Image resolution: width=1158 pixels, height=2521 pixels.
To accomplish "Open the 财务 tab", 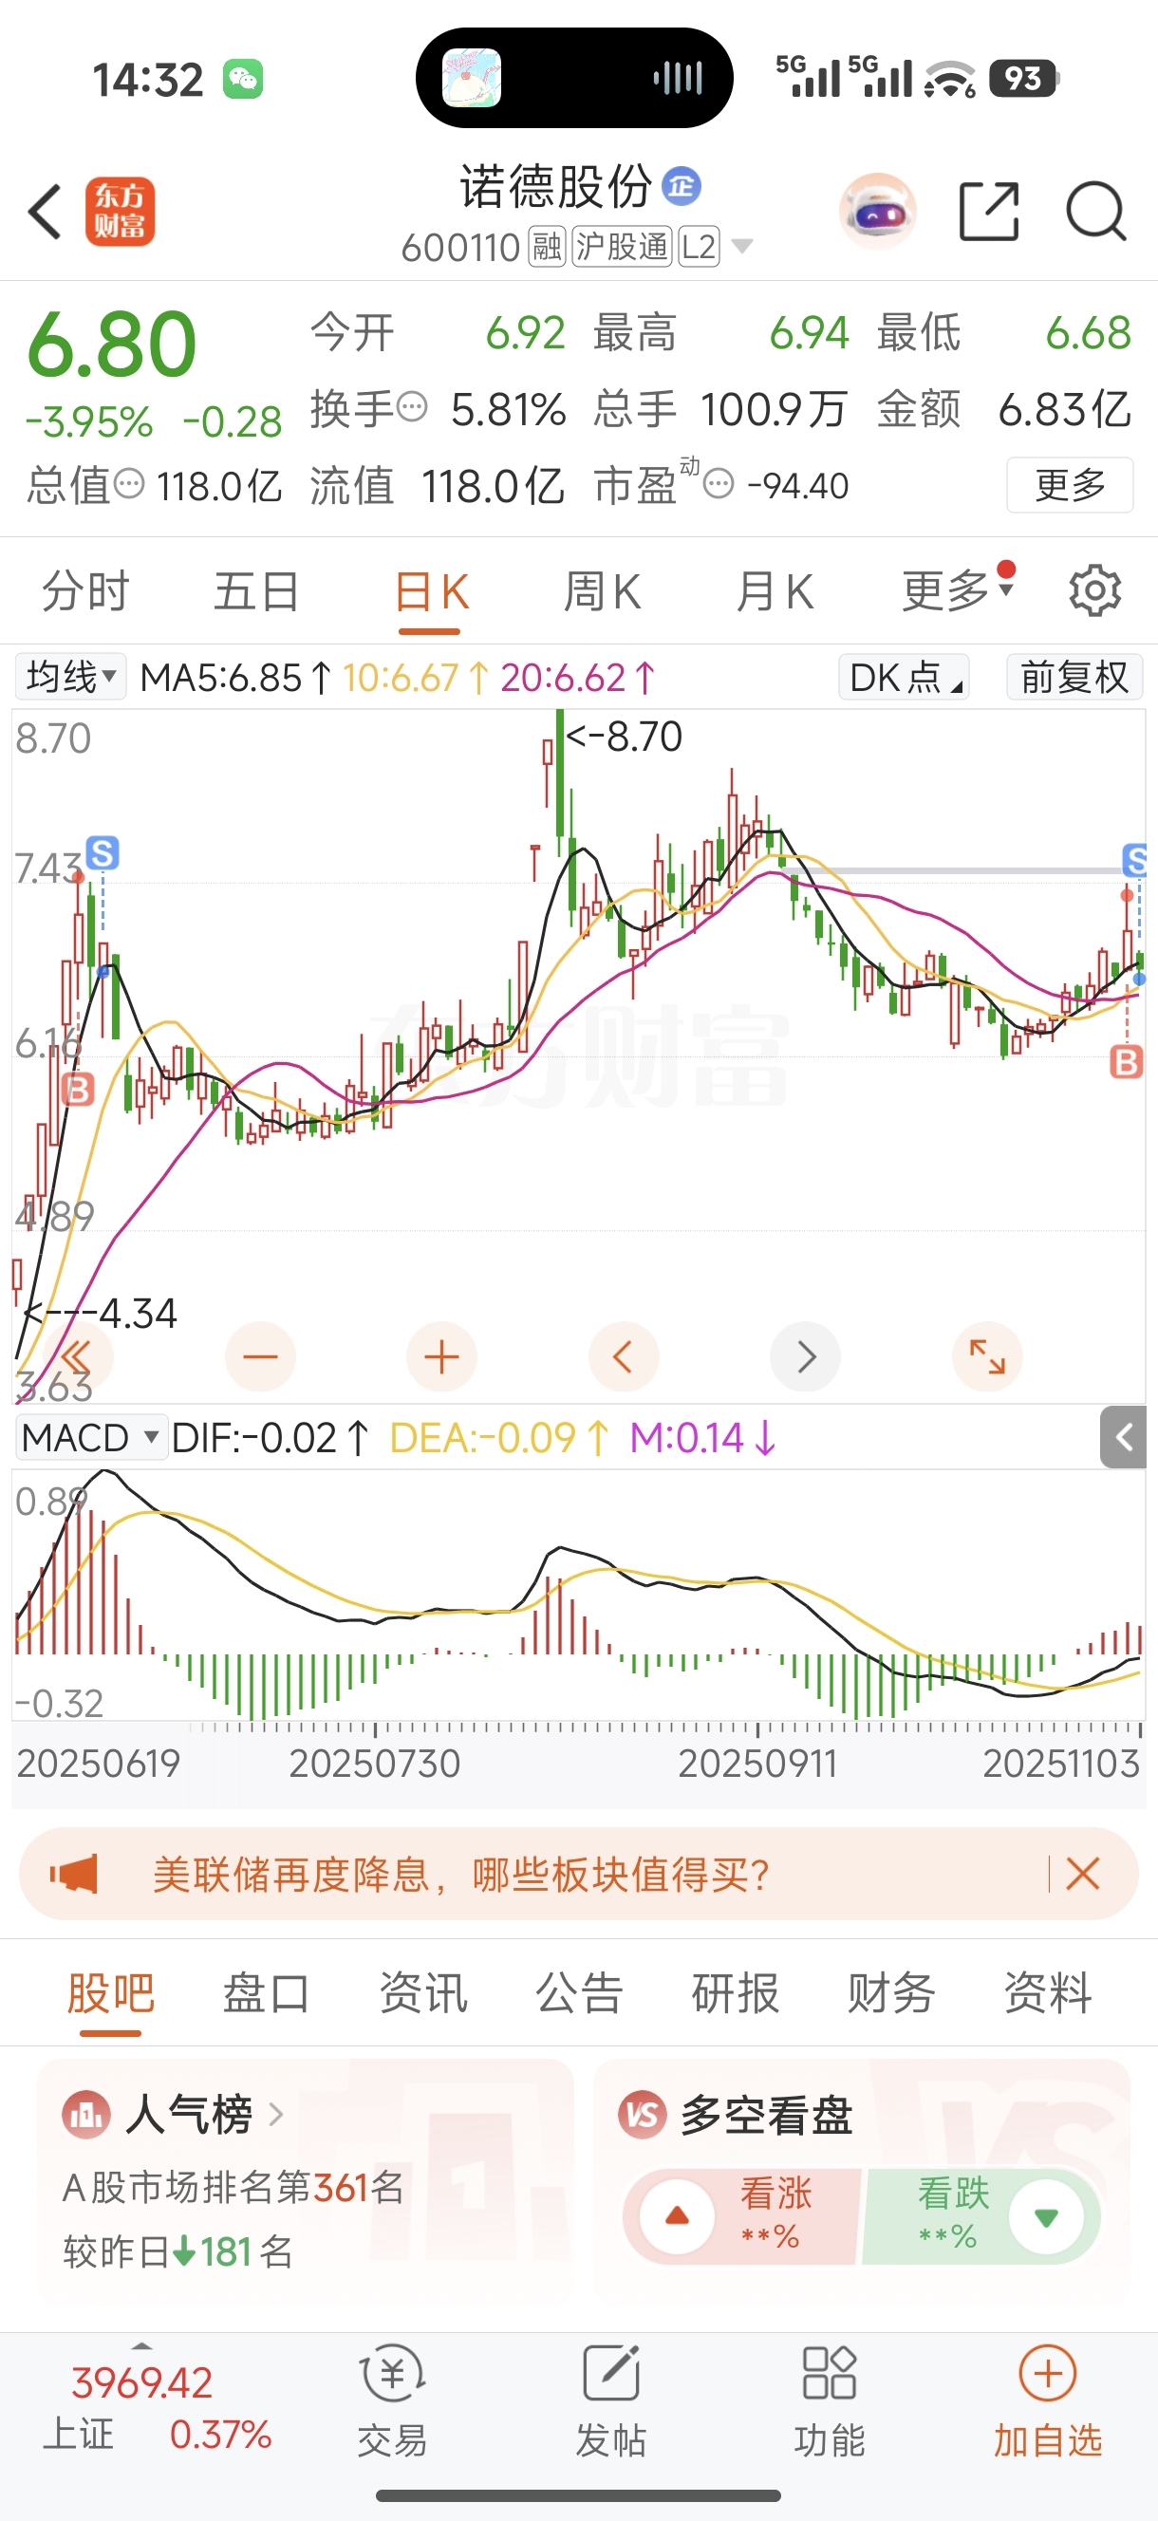I will tap(891, 1992).
